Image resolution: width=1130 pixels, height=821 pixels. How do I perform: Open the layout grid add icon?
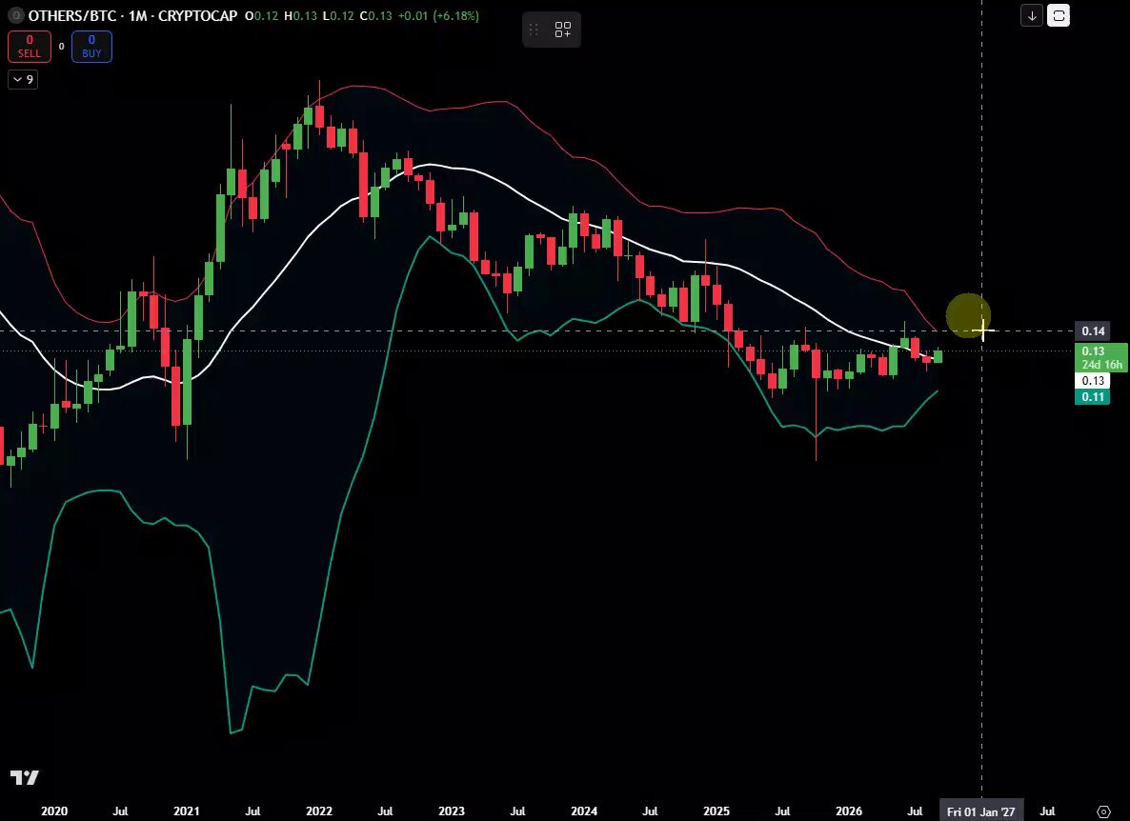click(563, 30)
